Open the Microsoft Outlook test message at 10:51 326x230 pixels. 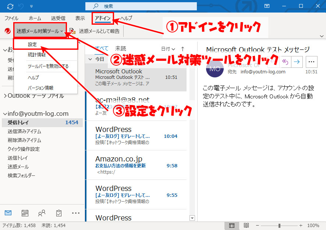click(136, 77)
